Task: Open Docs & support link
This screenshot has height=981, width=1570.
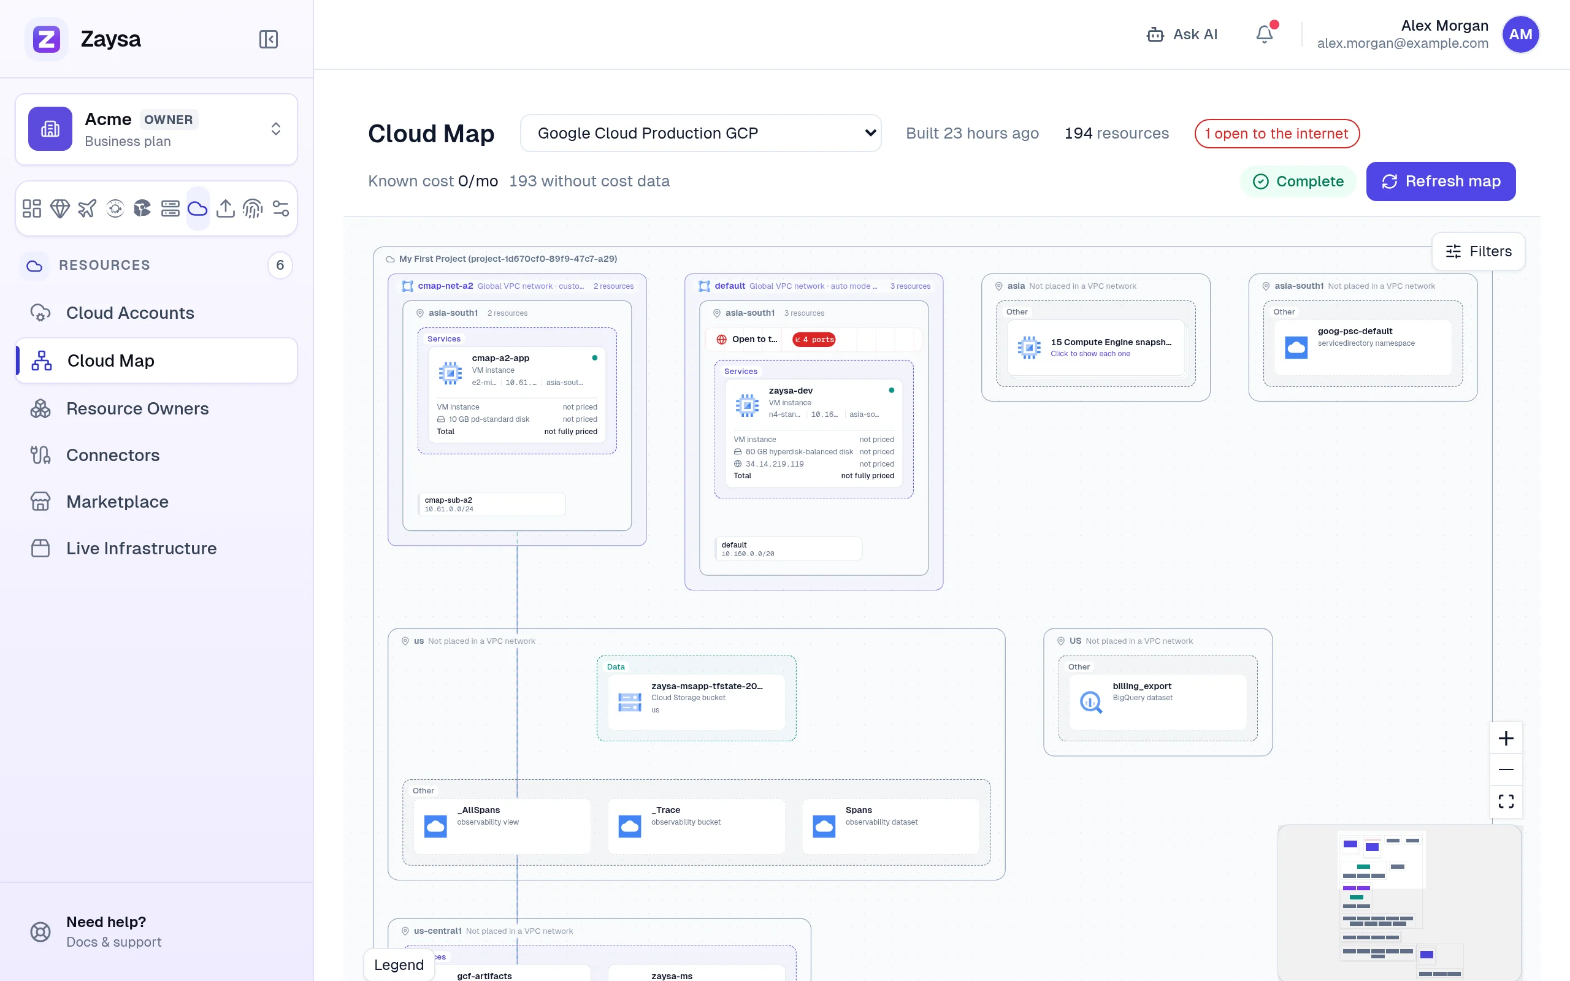Action: coord(113,941)
